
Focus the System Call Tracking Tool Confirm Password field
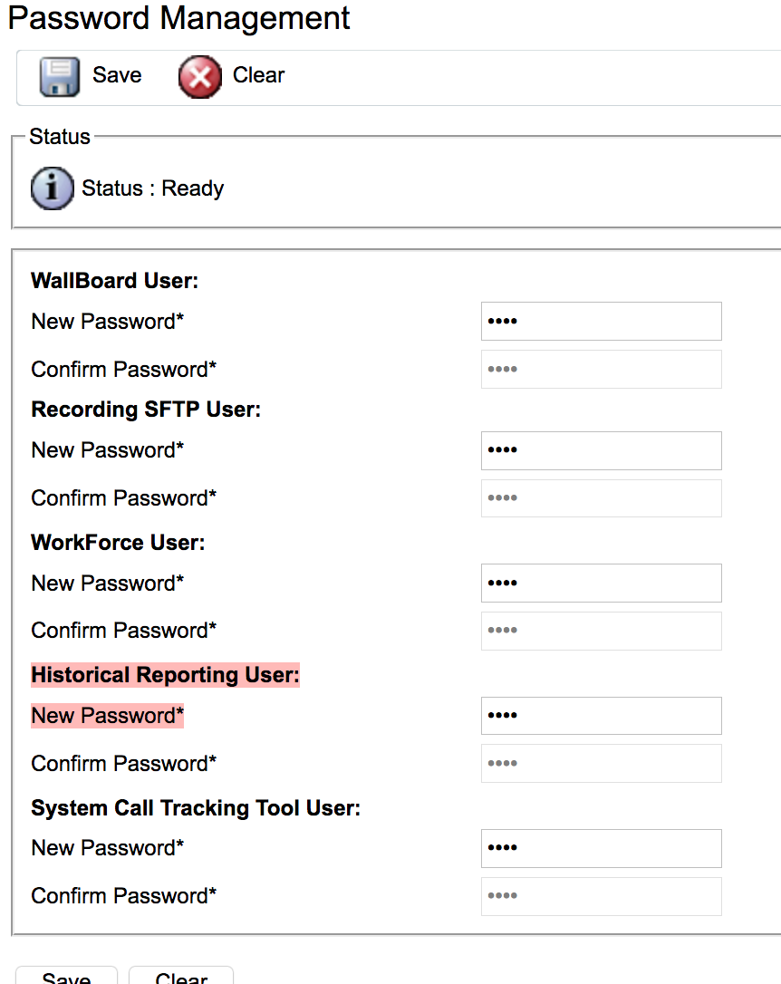point(601,896)
